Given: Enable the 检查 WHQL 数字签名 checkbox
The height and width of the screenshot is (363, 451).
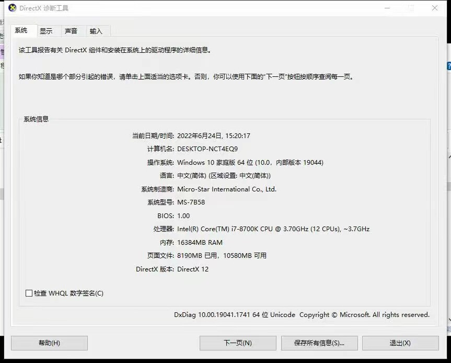Looking at the screenshot, I should coord(29,293).
